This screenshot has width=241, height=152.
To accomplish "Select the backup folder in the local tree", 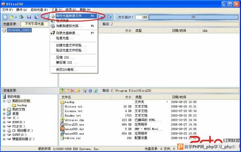I will coord(22,105).
